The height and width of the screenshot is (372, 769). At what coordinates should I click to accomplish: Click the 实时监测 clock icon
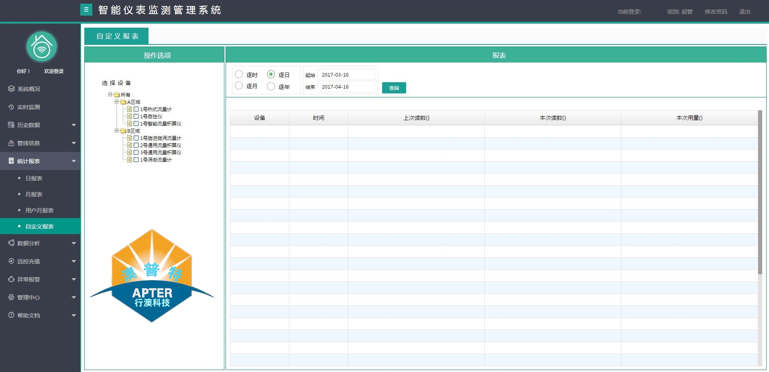click(x=11, y=107)
